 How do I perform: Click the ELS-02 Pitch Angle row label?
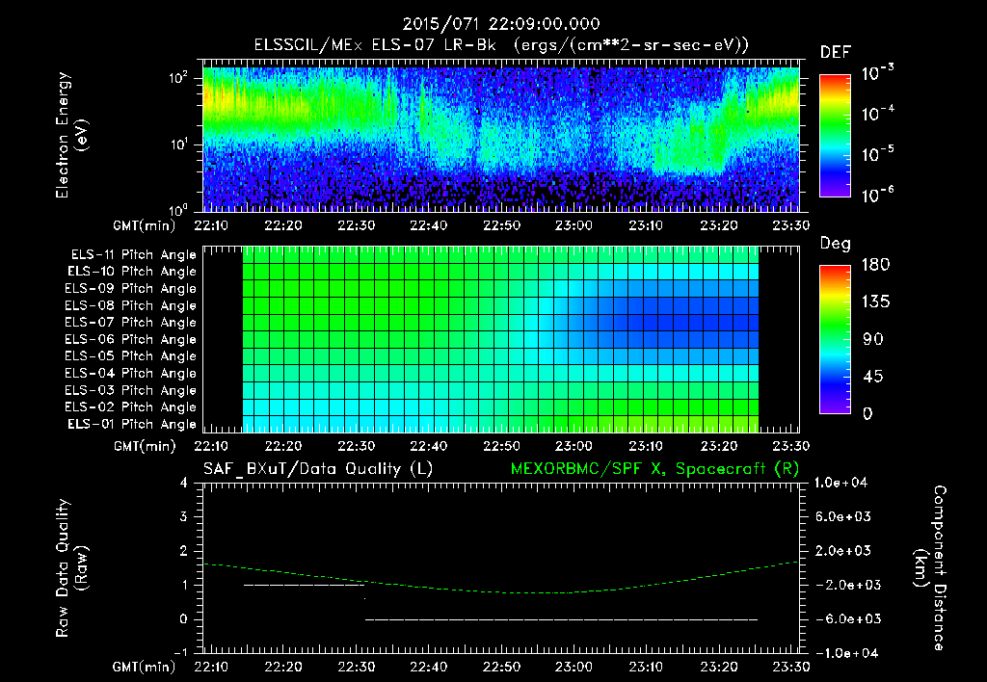(x=131, y=407)
